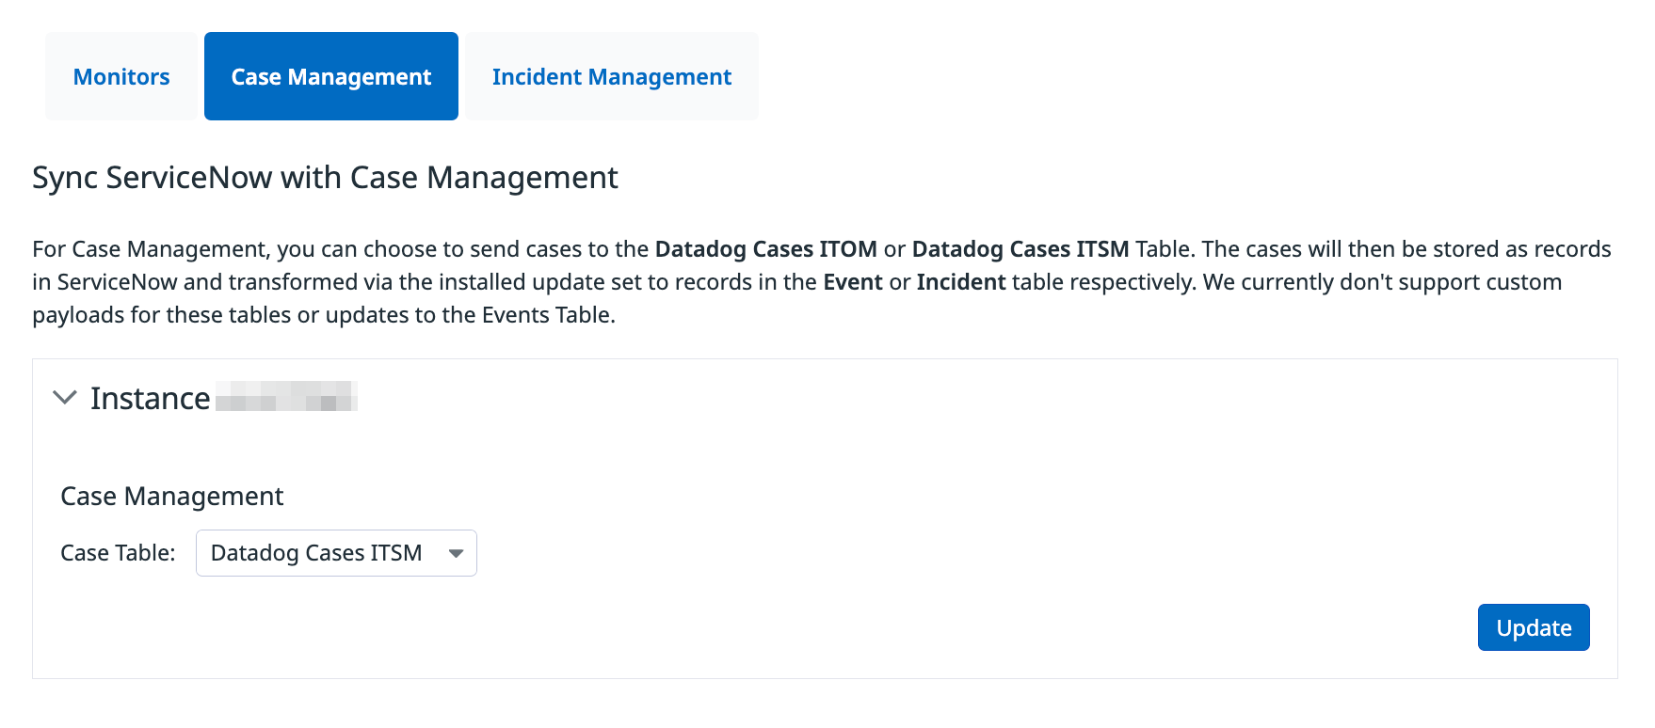1655x728 pixels.
Task: Open the Incident Management tab
Action: point(610,76)
